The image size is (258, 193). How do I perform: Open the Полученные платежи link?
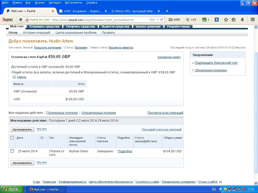click(x=62, y=113)
